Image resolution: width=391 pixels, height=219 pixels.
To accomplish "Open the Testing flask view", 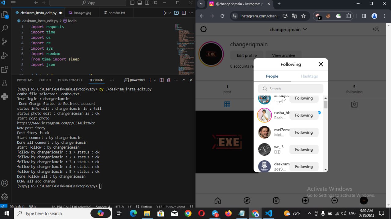I will [x=5, y=83].
